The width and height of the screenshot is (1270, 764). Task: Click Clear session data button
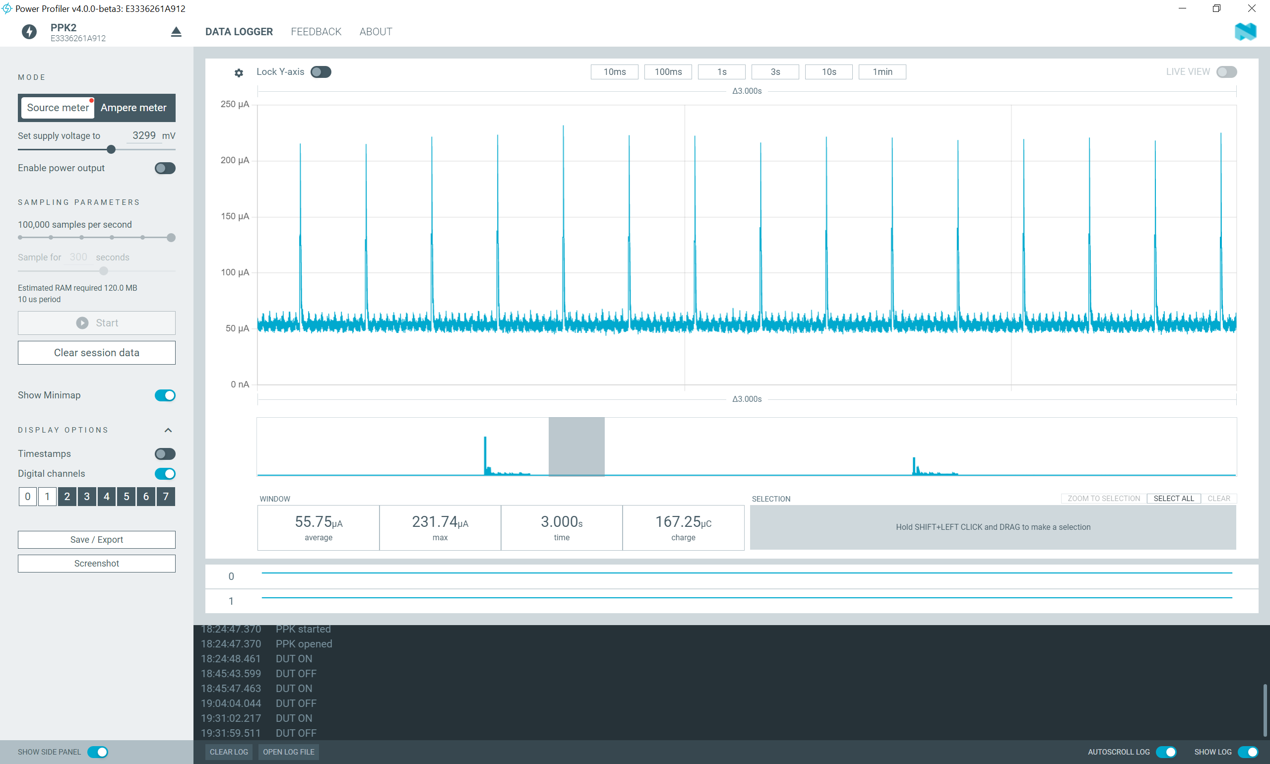(97, 353)
